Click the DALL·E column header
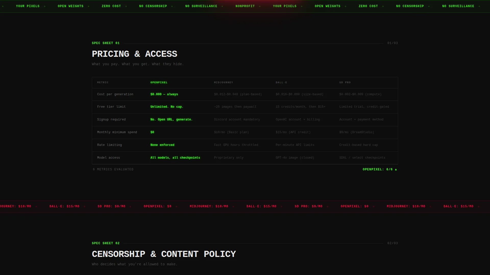This screenshot has height=275, width=490. click(281, 82)
